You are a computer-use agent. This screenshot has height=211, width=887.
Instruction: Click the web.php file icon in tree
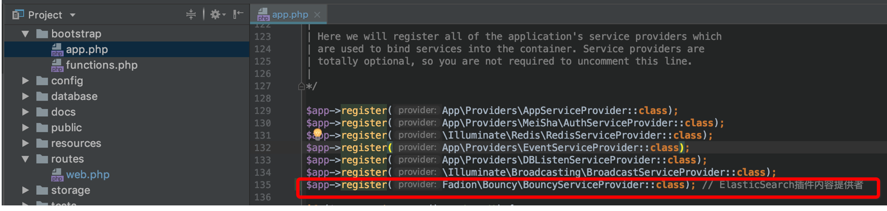(57, 175)
